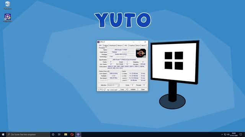The image size is (245, 137).
Task: Launch File Explorer from the taskbar
Action: (x=65, y=134)
